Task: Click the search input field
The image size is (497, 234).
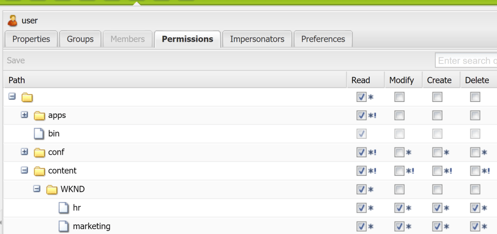Action: click(466, 61)
